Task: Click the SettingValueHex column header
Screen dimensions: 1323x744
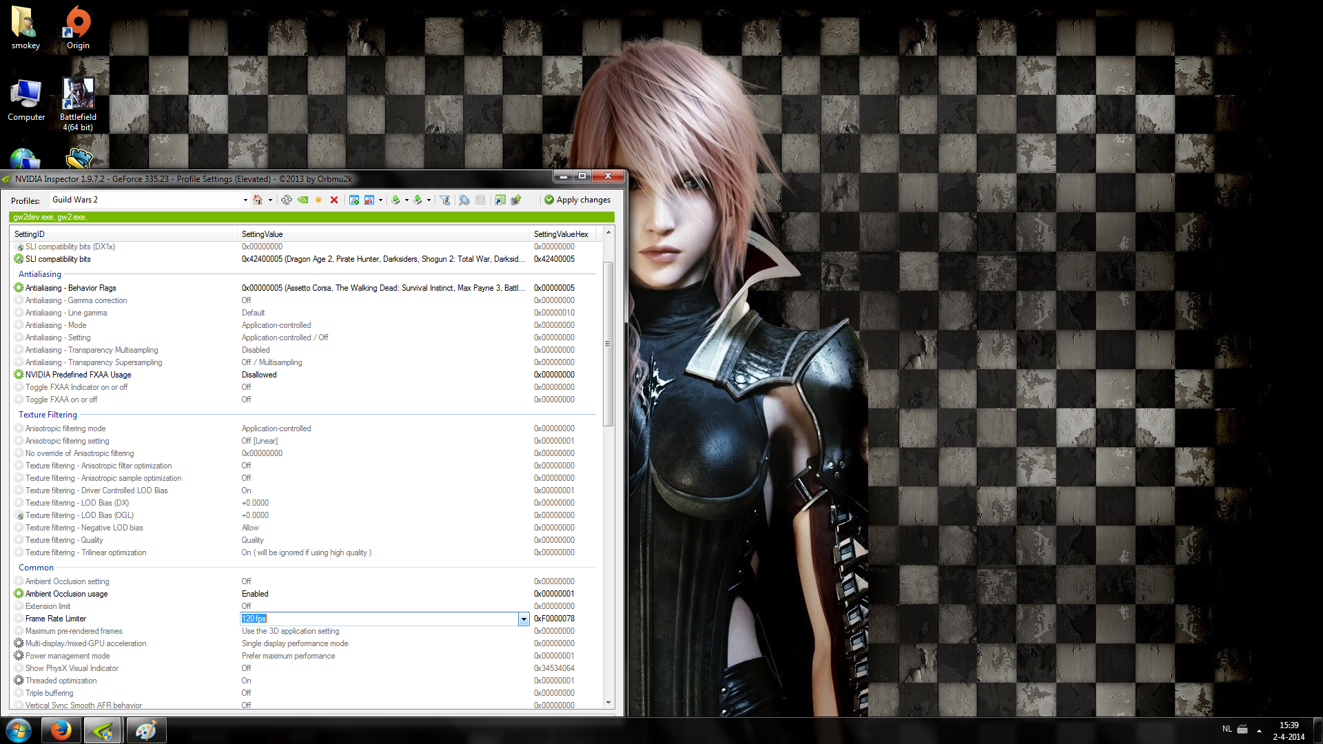Action: [x=562, y=234]
